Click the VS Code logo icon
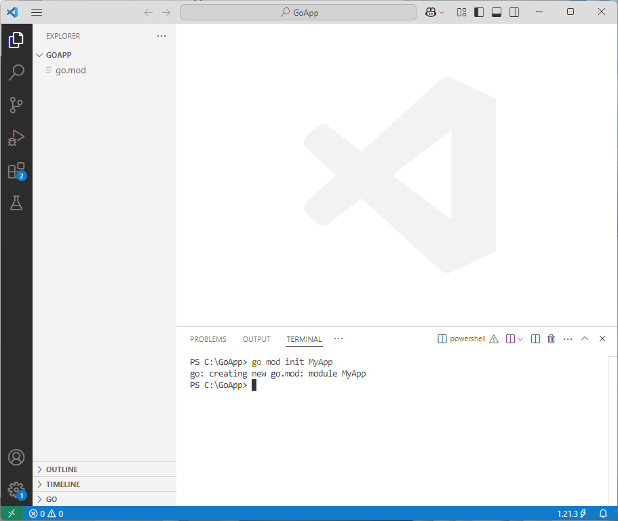This screenshot has height=521, width=618. point(12,12)
